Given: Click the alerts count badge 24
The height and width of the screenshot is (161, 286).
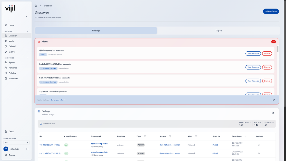Looking at the screenshot, I should coord(273,42).
